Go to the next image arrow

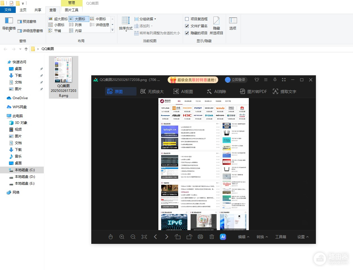[167, 237]
